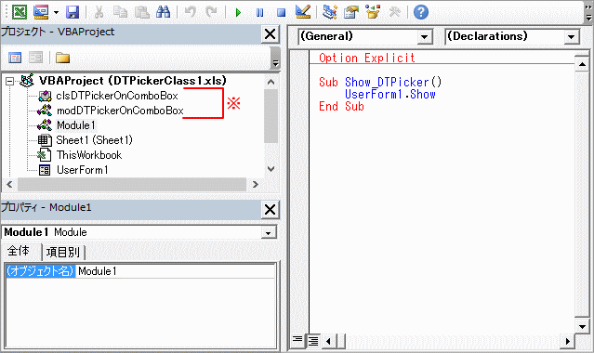Save the project with the floppy icon

click(x=73, y=12)
